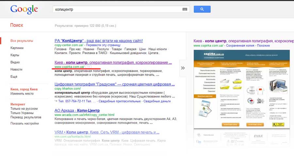Filter results 'Только Украины'
This screenshot has width=294, height=157.
(22, 113)
